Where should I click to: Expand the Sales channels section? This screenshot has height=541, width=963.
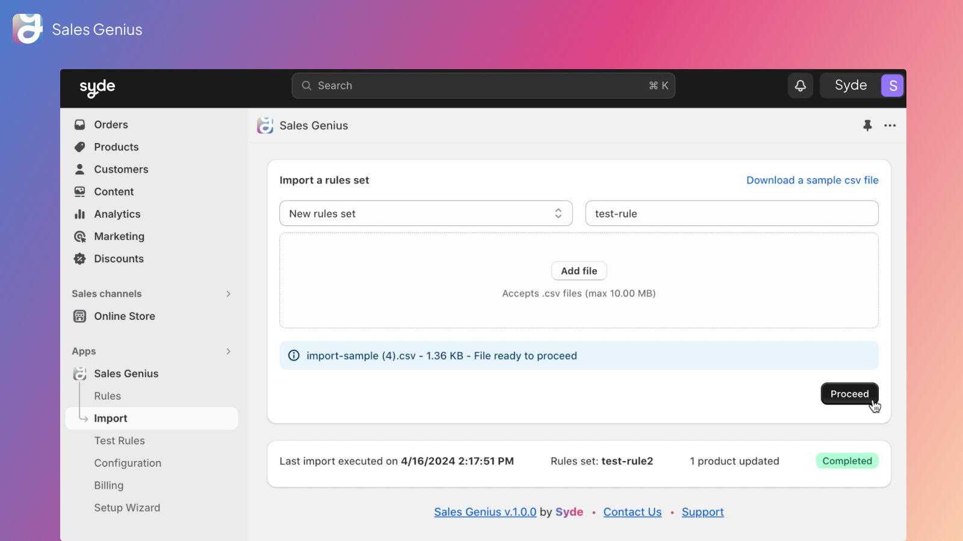tap(228, 294)
